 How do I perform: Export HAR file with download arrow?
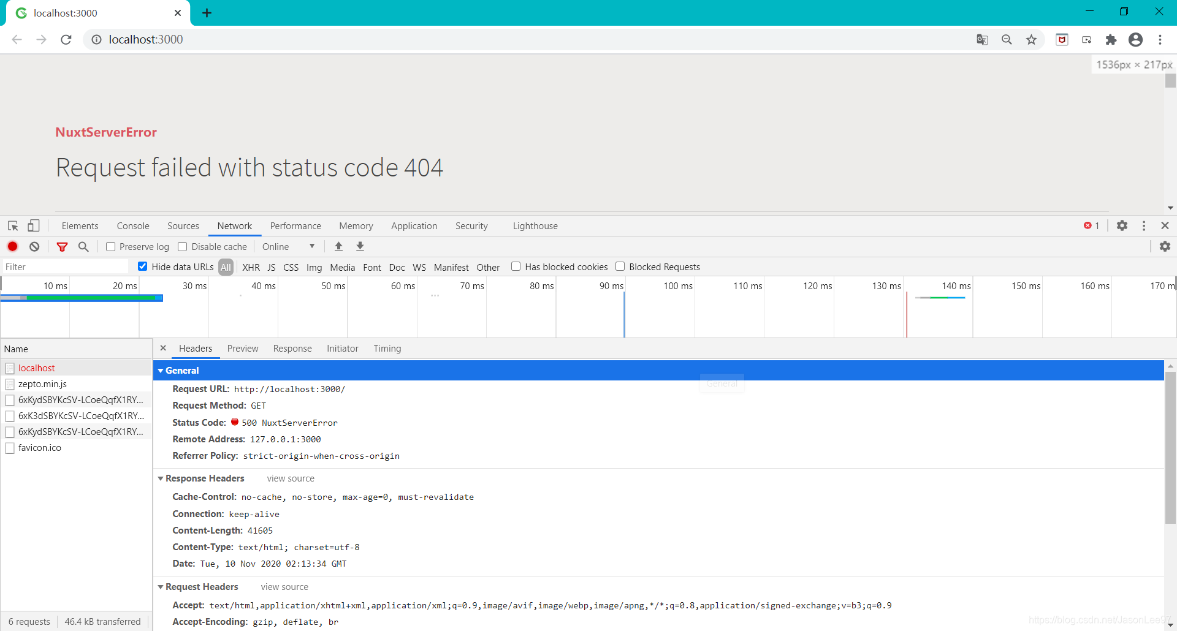click(x=360, y=246)
